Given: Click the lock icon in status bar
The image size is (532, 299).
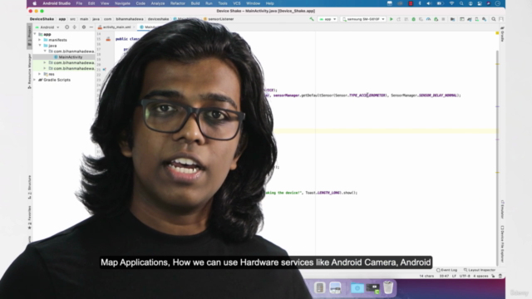Looking at the screenshot, I should pyautogui.click(x=493, y=276).
